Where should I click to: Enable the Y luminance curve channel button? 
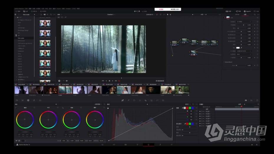pos(185,108)
